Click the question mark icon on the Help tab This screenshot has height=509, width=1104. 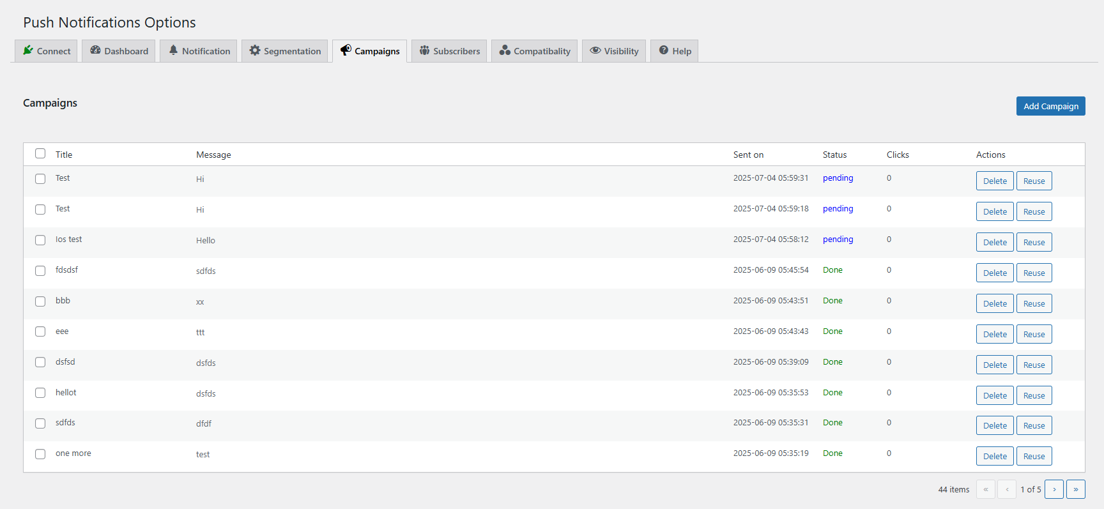(663, 50)
